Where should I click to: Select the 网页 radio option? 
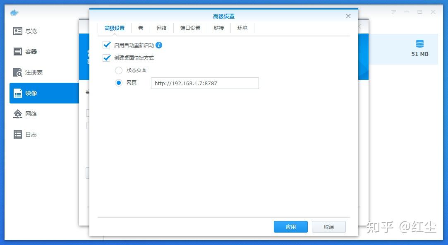[x=119, y=82]
